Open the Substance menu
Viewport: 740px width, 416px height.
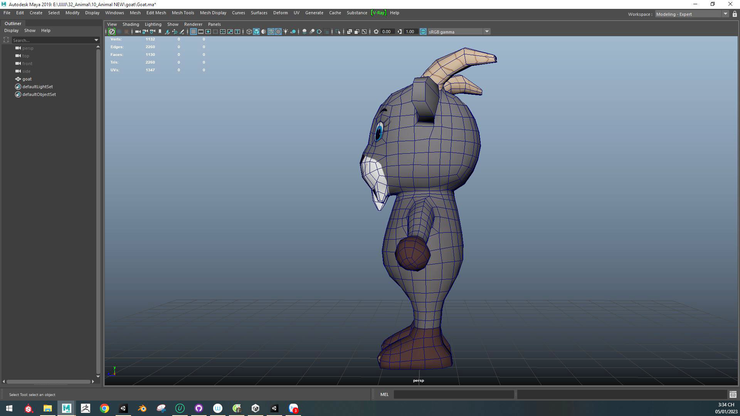click(357, 13)
